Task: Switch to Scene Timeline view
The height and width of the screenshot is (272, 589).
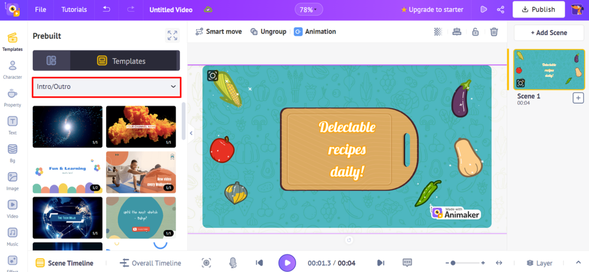Action: pos(64,263)
